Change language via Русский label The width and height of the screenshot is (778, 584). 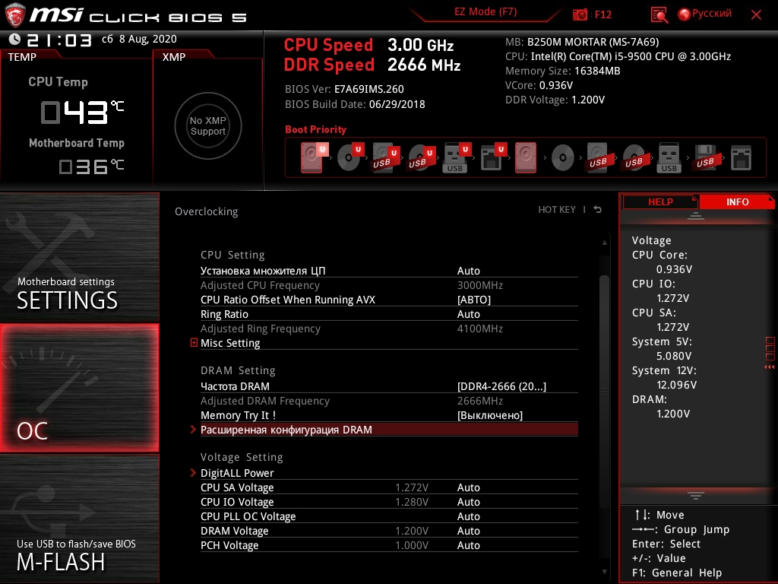point(711,14)
